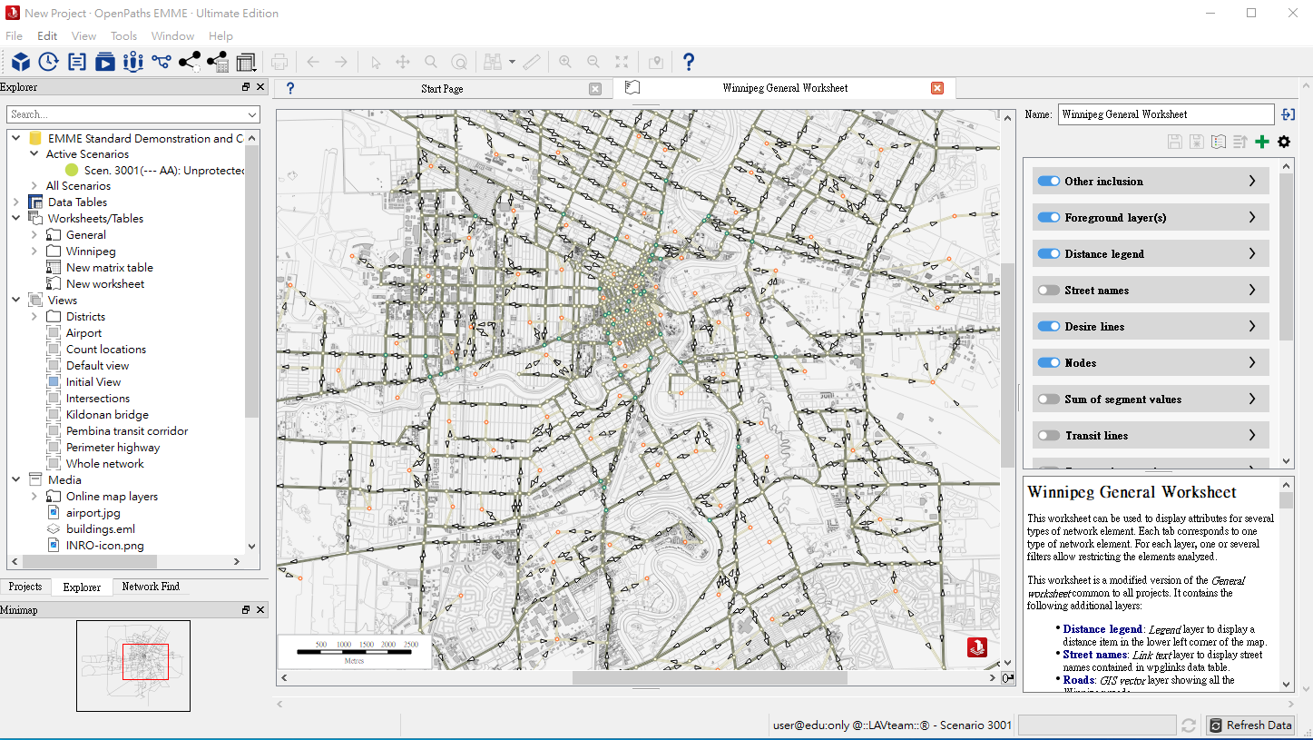This screenshot has height=740, width=1313.
Task: Click the binoculars find icon
Action: (493, 62)
